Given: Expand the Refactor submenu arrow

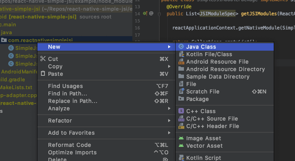Looking at the screenshot, I should [169, 121].
